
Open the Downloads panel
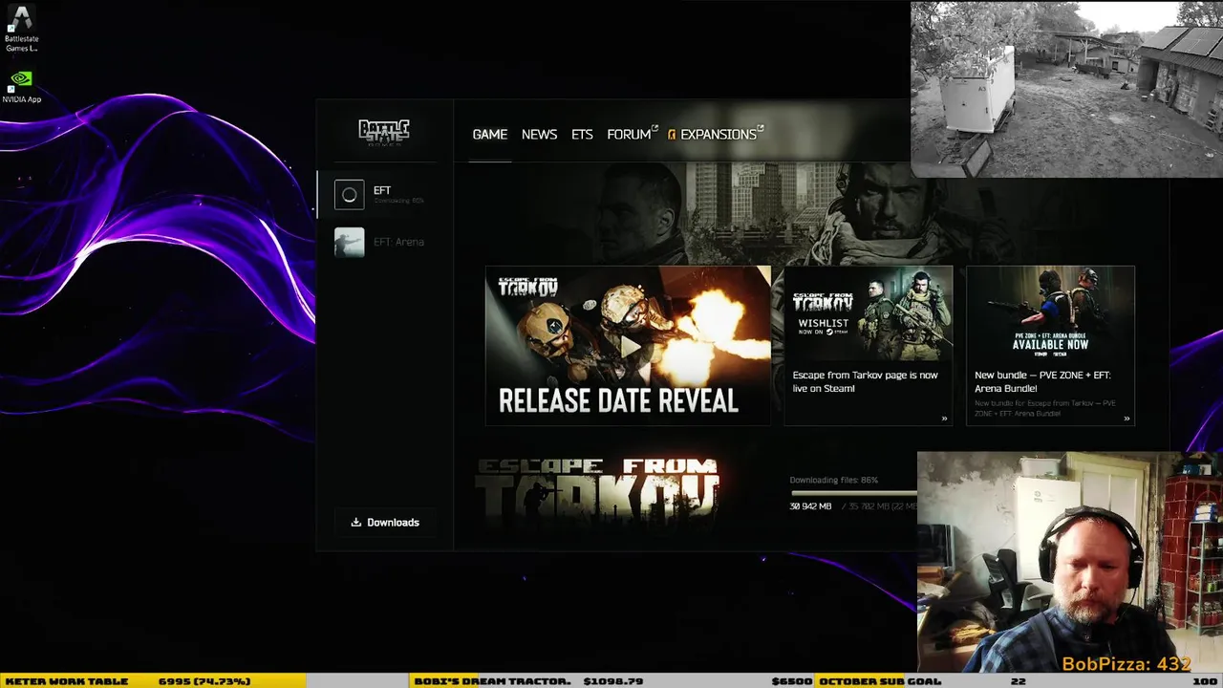(x=385, y=522)
